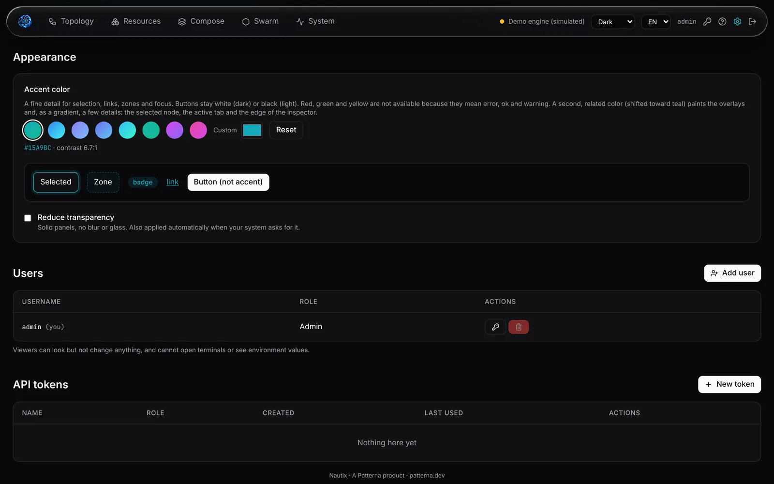Image resolution: width=774 pixels, height=484 pixels.
Task: Click the LAST USED column header
Action: [444, 413]
